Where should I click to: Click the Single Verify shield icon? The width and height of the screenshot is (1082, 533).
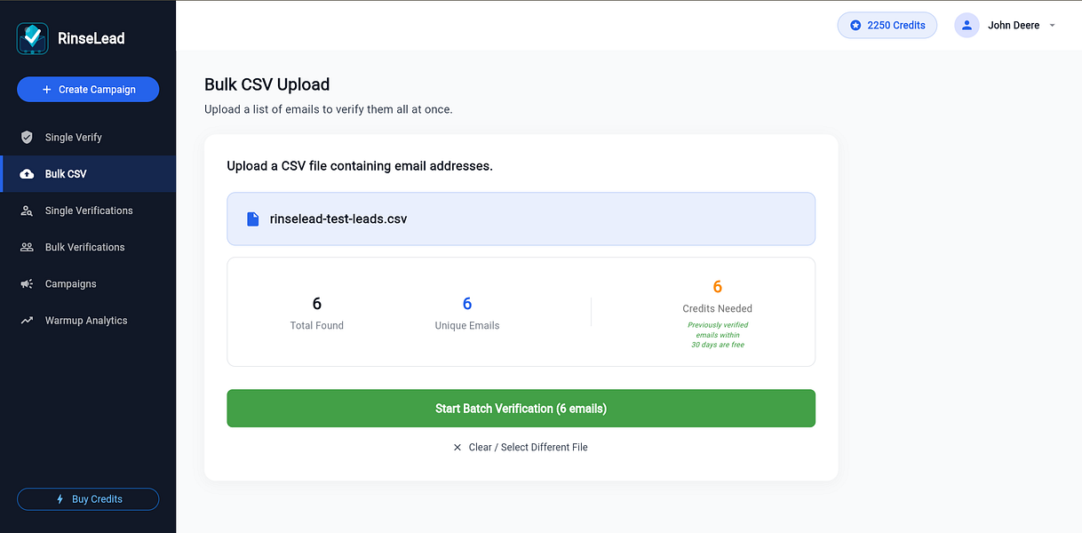click(x=27, y=137)
